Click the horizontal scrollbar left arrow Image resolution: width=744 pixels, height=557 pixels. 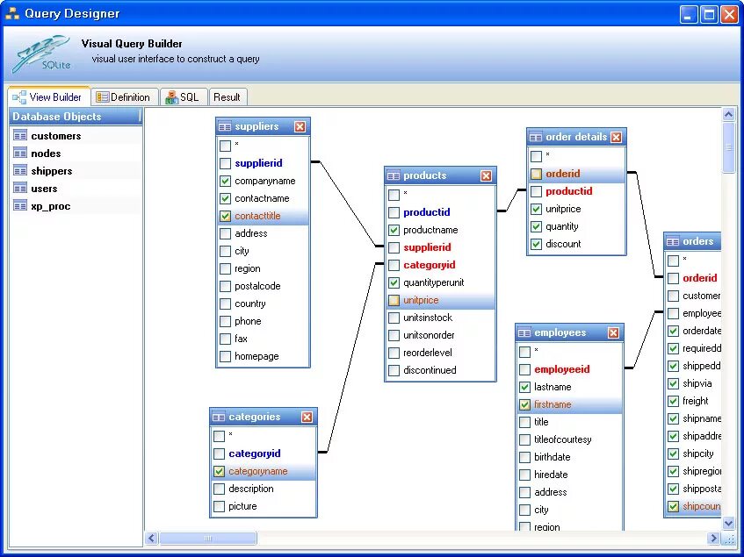click(152, 538)
